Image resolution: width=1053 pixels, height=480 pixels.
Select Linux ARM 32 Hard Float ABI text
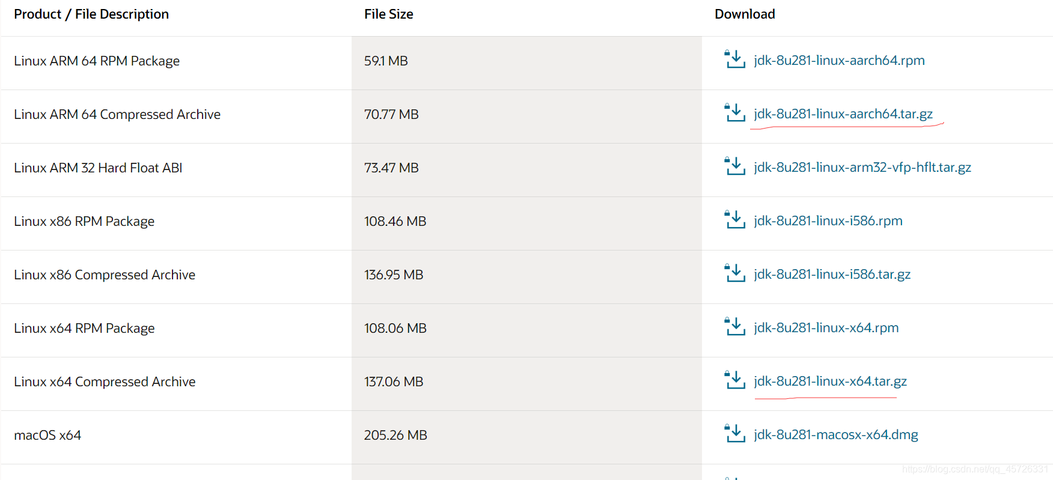point(98,168)
